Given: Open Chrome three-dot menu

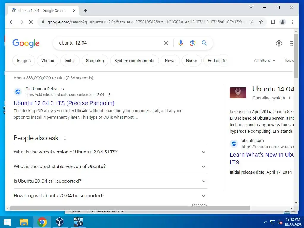Looking at the screenshot, I should coord(292,22).
